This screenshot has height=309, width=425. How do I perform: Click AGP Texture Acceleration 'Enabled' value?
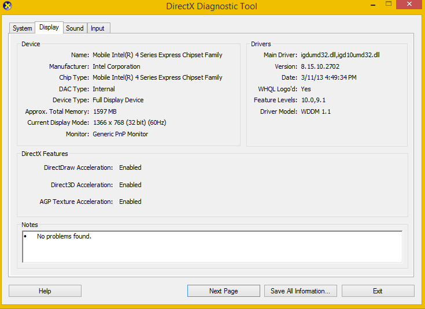[x=130, y=202]
